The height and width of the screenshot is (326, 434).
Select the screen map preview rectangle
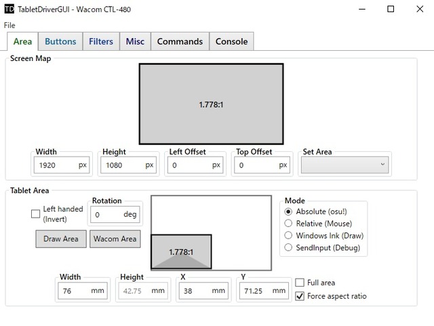[x=211, y=104]
